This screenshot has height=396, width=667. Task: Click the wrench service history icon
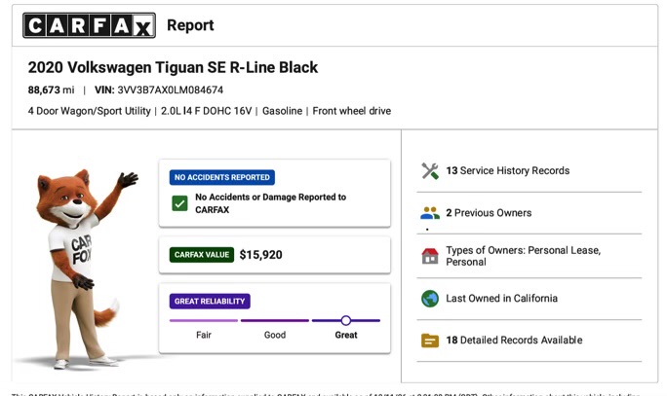430,171
